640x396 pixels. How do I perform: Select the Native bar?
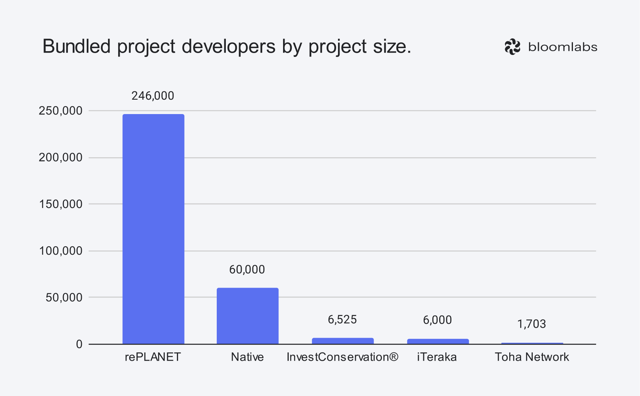click(247, 316)
